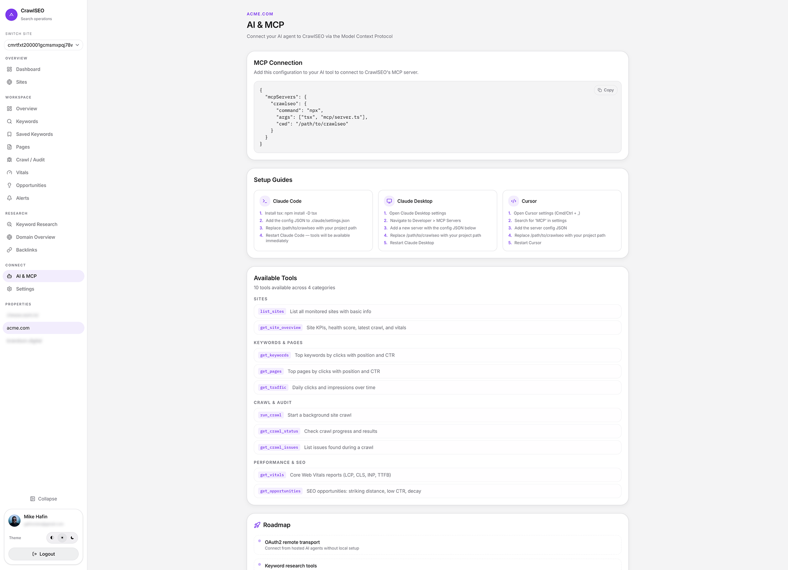The image size is (788, 570).
Task: Click the Crawl / Audit bug icon
Action: pyautogui.click(x=9, y=160)
